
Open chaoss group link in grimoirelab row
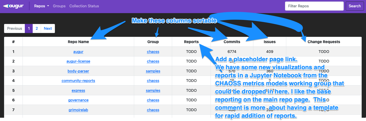(153, 110)
